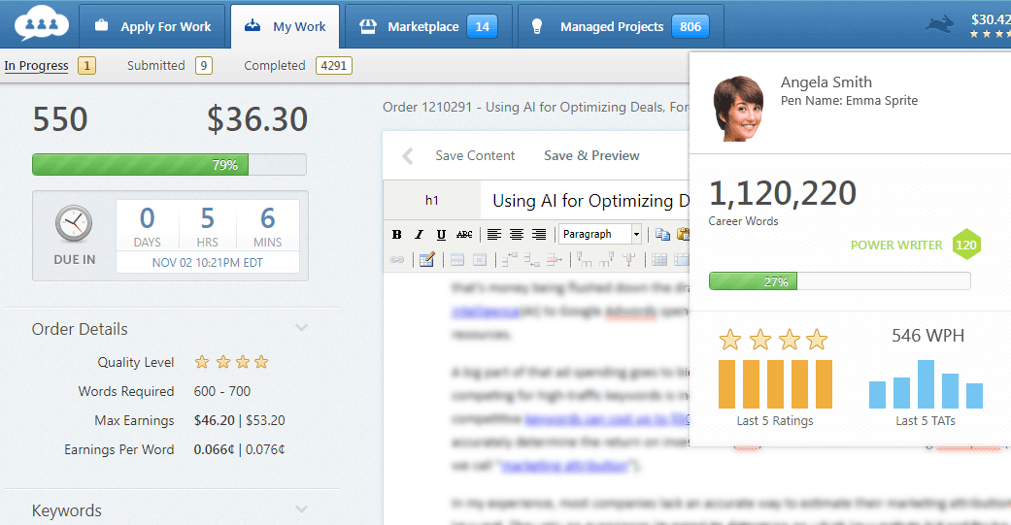Apply italic formatting

[419, 234]
